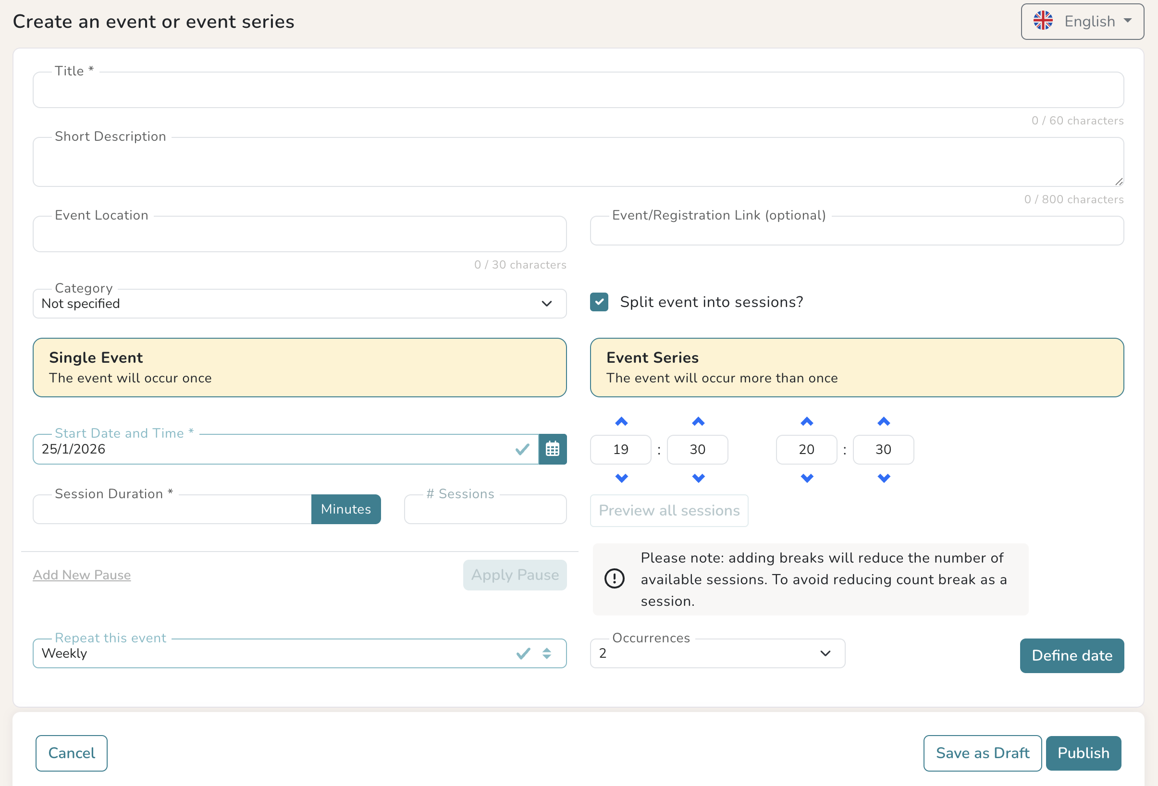Decrease end minutes with down arrow

click(x=883, y=478)
